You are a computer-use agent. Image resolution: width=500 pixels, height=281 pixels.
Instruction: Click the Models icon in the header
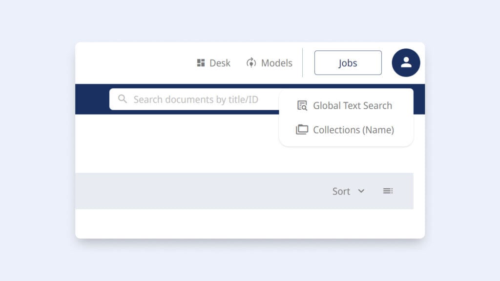click(251, 63)
